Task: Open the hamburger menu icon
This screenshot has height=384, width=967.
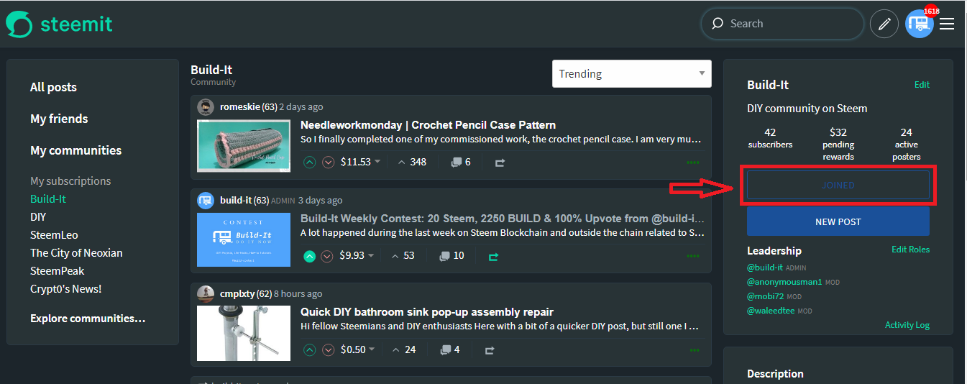Action: pos(947,24)
